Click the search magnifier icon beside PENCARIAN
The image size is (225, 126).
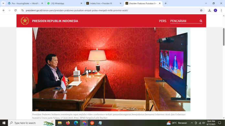[x=201, y=21]
